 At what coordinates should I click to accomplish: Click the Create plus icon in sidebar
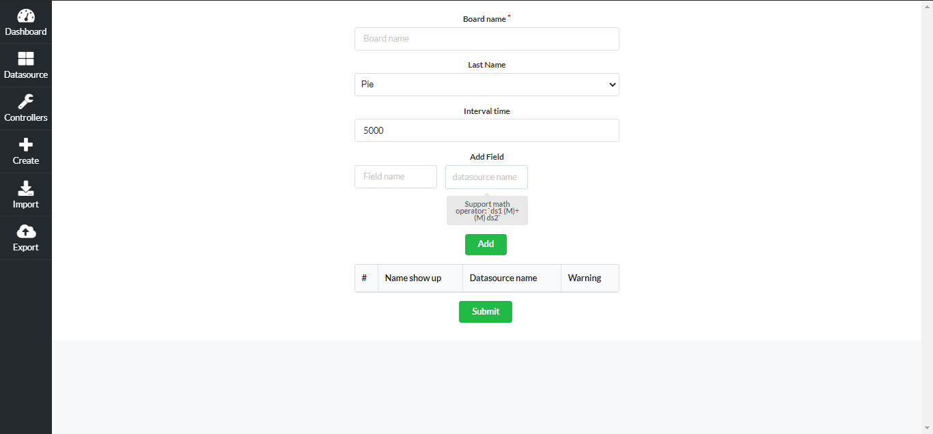25,151
